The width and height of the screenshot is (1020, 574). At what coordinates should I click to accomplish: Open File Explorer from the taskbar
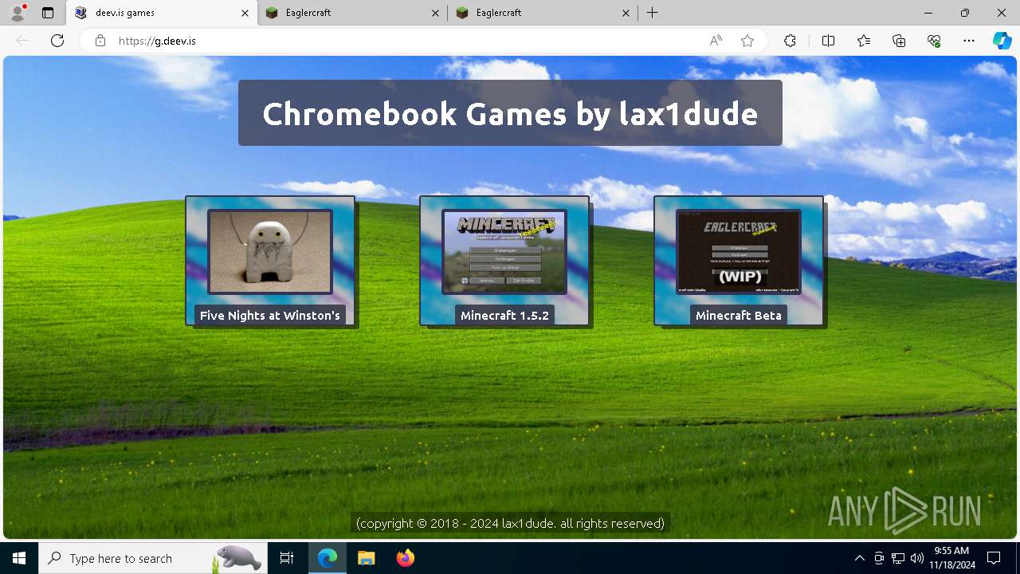(x=366, y=558)
